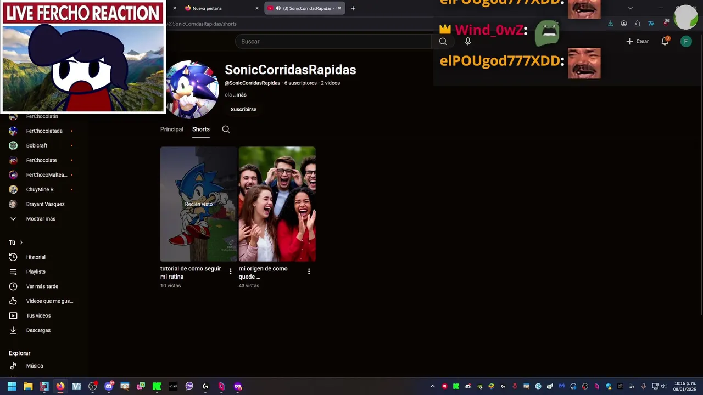Screen dimensions: 703x395
Task: Expand the Tú section chevron
Action: [x=21, y=242]
